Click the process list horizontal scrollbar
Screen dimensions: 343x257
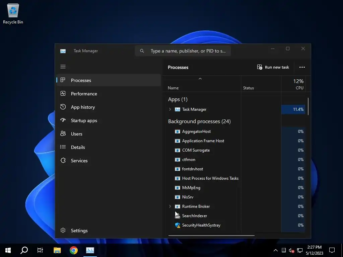tap(211, 236)
